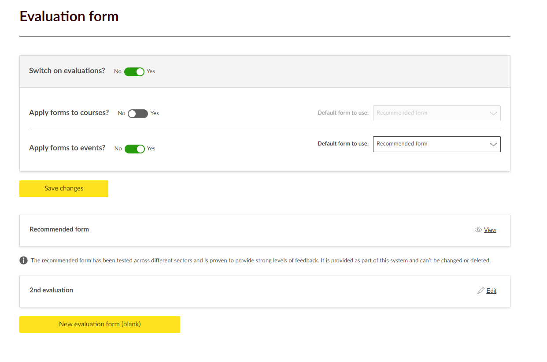This screenshot has width=547, height=362.
Task: Turn off the Switch on evaluations toggle
Action: (x=134, y=72)
